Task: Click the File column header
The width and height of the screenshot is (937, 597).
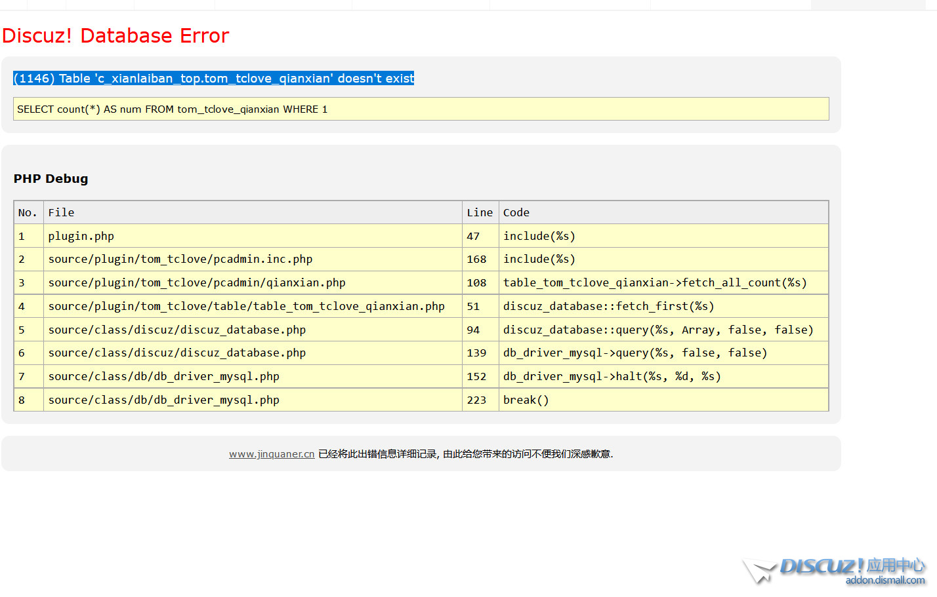Action: (61, 213)
